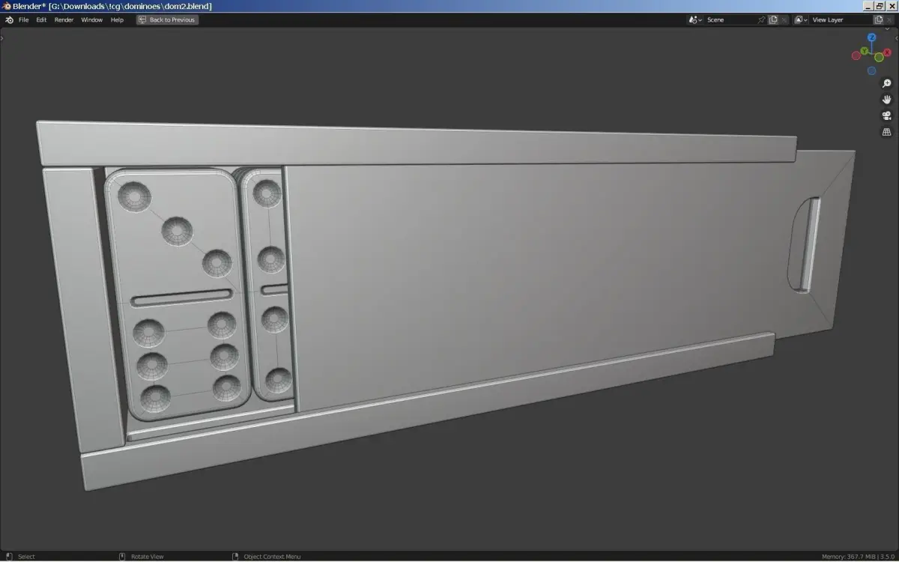Click the Rotate View hint in status bar
This screenshot has width=899, height=562.
point(147,557)
